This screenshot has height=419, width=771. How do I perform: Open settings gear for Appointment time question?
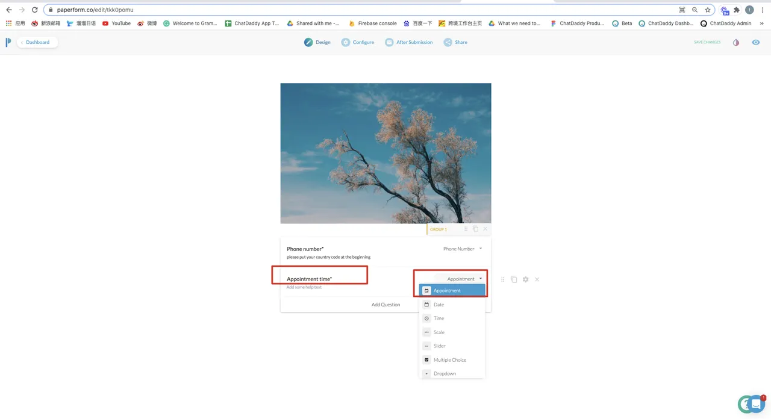(x=525, y=279)
